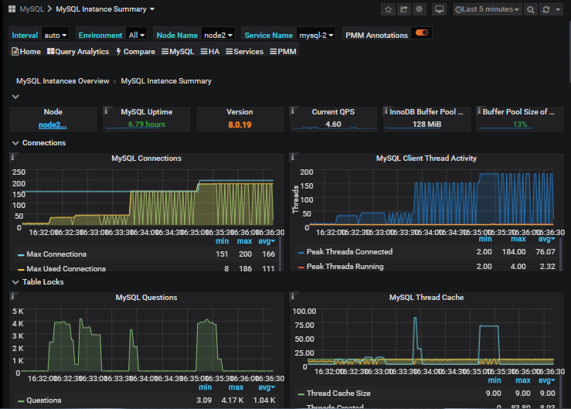Image resolution: width=571 pixels, height=409 pixels.
Task: Toggle the Max Connections series in legend
Action: click(56, 254)
